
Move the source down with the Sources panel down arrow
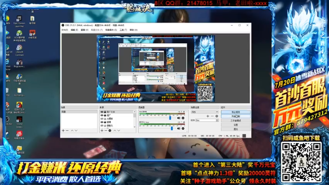[x=119, y=130]
